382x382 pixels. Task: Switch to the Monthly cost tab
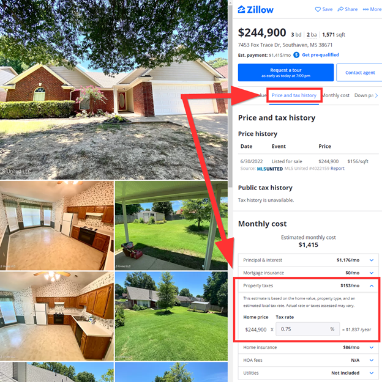coord(336,95)
